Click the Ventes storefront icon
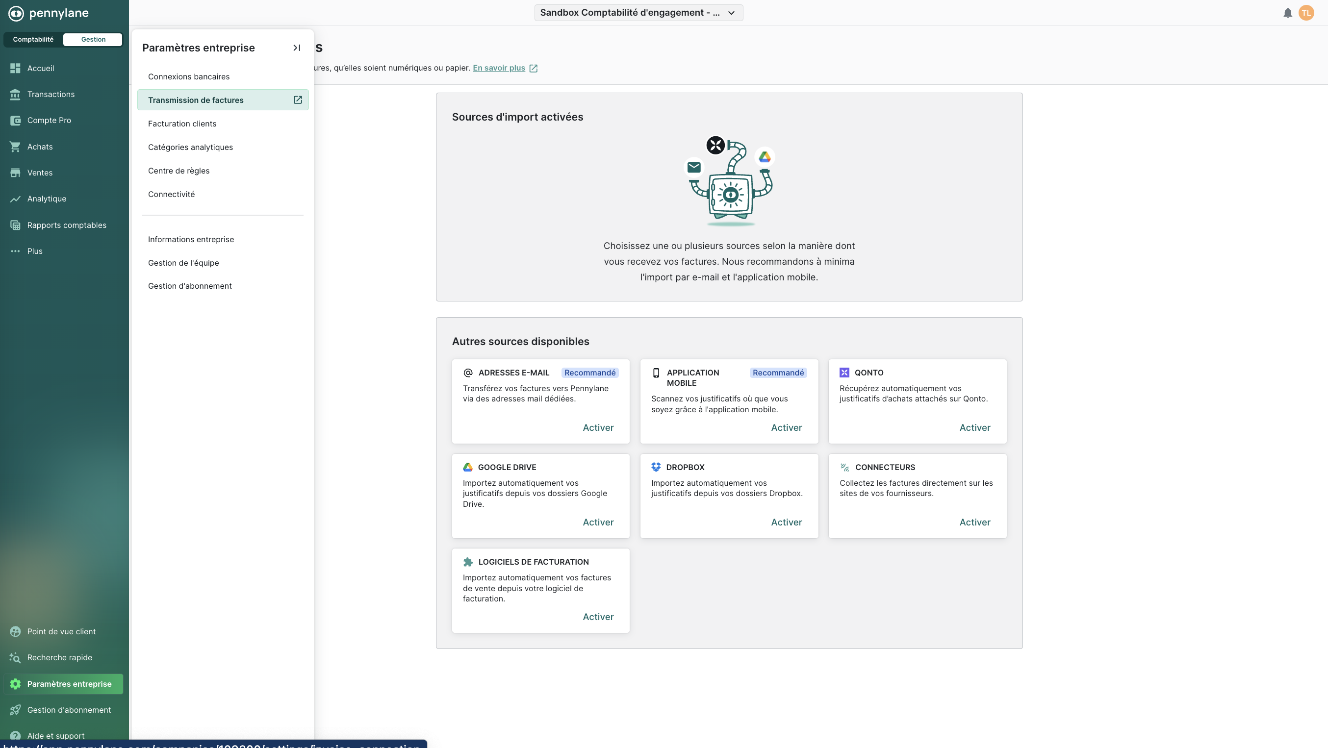1328x748 pixels. 16,173
